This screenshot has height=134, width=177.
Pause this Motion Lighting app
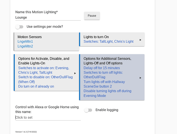[92, 16]
